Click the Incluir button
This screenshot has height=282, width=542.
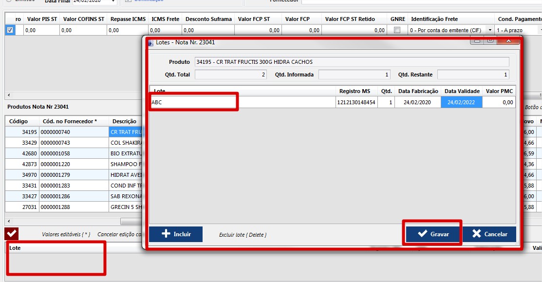point(175,234)
